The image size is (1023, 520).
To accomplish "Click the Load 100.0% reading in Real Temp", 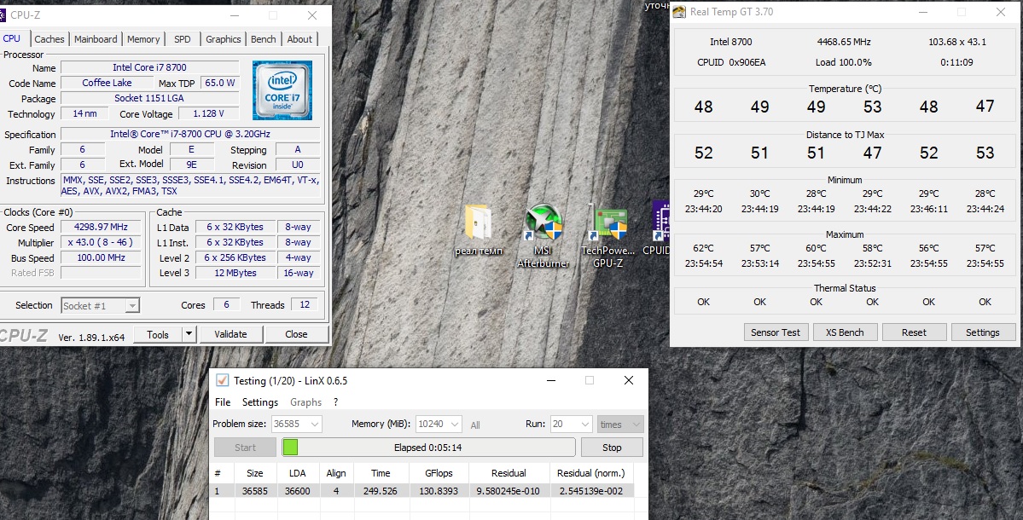I will click(x=844, y=62).
